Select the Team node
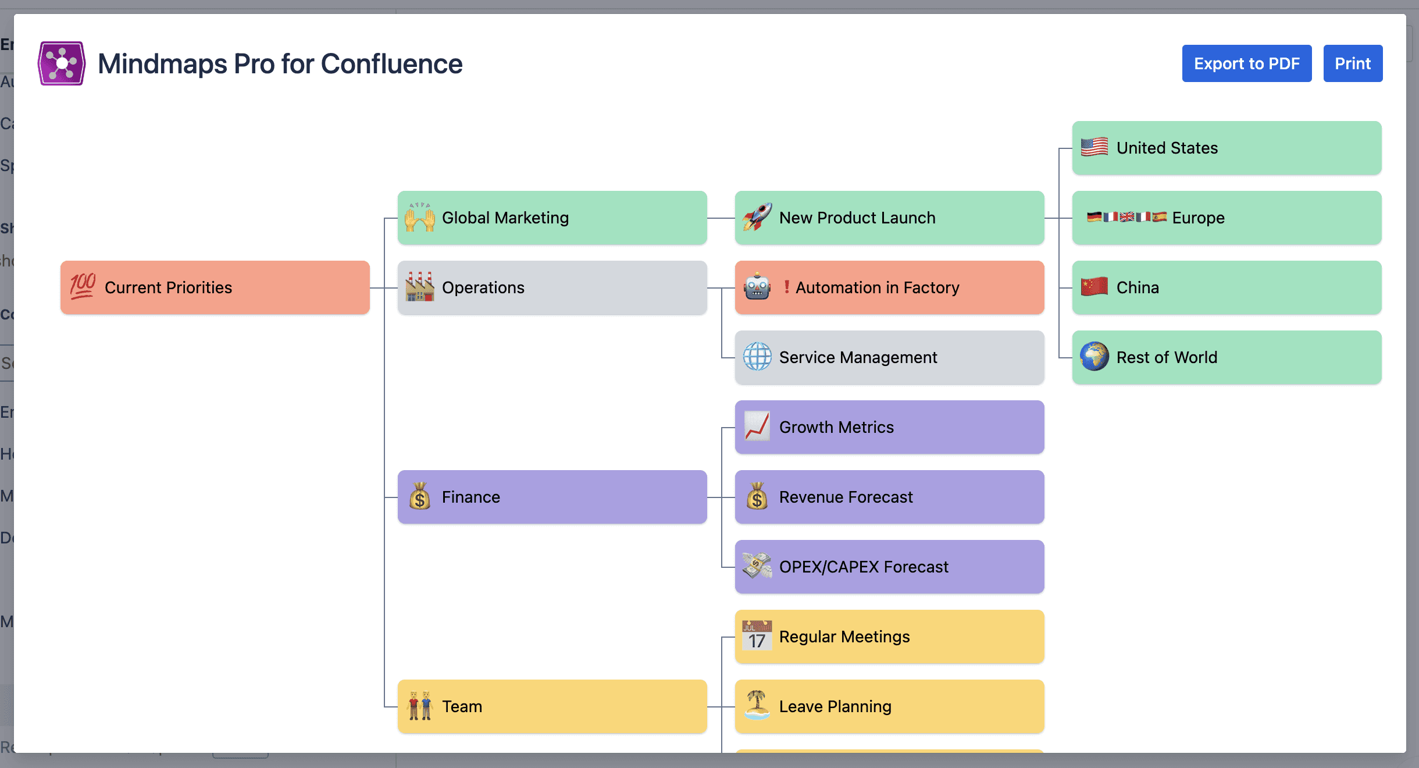This screenshot has width=1419, height=768. pyautogui.click(x=552, y=706)
